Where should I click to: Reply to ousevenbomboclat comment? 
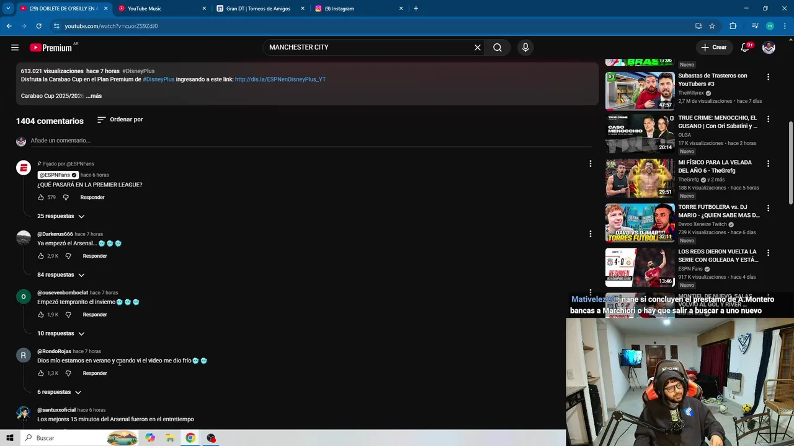95,315
